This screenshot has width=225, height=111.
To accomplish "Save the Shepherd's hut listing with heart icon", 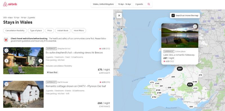I will coord(6,51).
